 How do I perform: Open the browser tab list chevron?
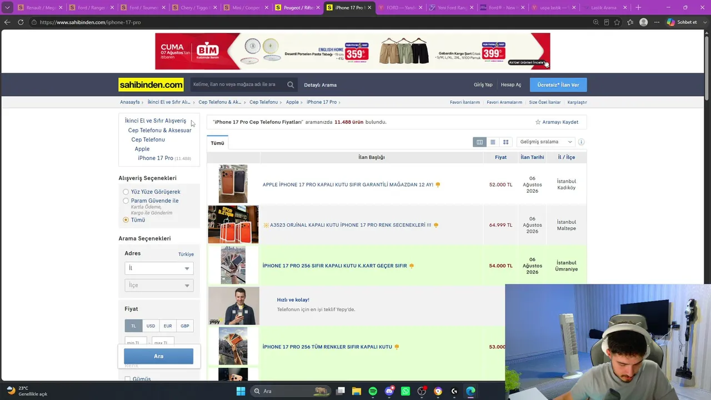(x=7, y=8)
